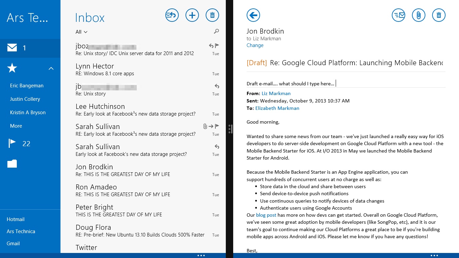Screen dimensions: 459x258
Task: Click the Ars Te... account title
Action: click(27, 17)
